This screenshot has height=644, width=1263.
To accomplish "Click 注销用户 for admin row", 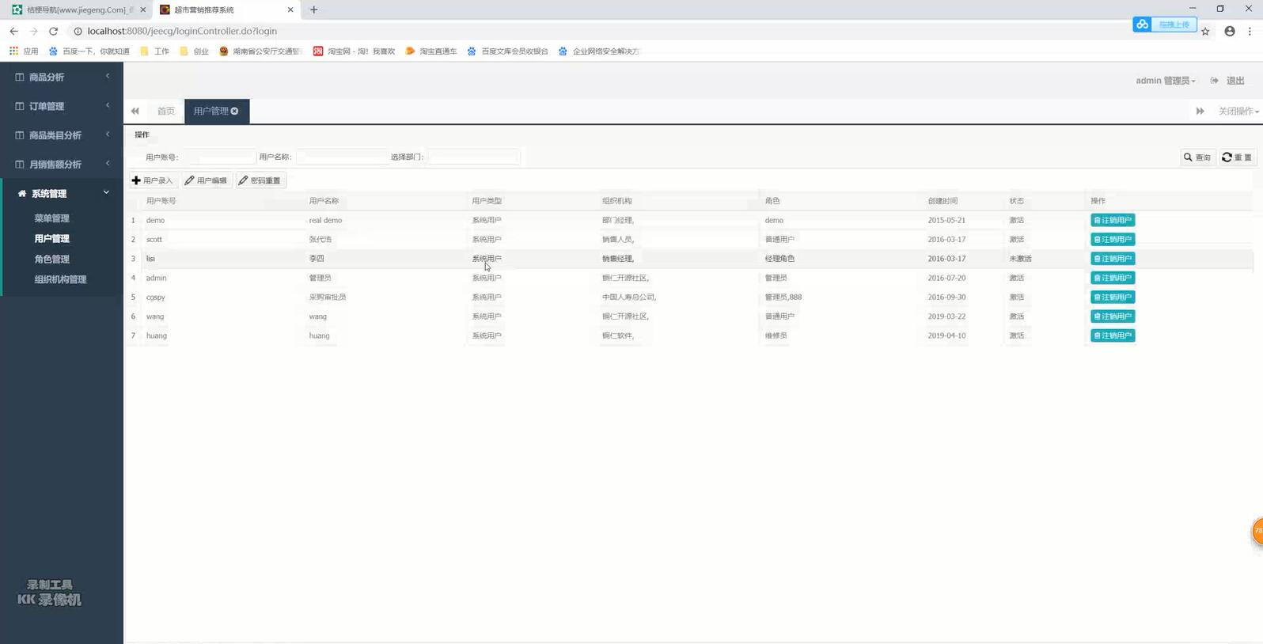I will point(1113,278).
